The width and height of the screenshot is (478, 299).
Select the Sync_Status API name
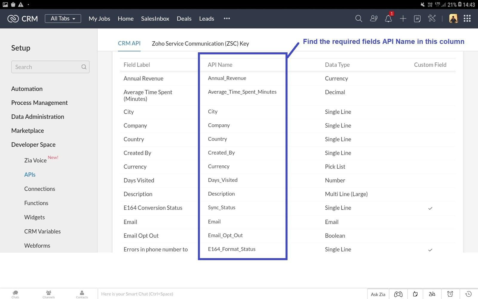point(221,208)
